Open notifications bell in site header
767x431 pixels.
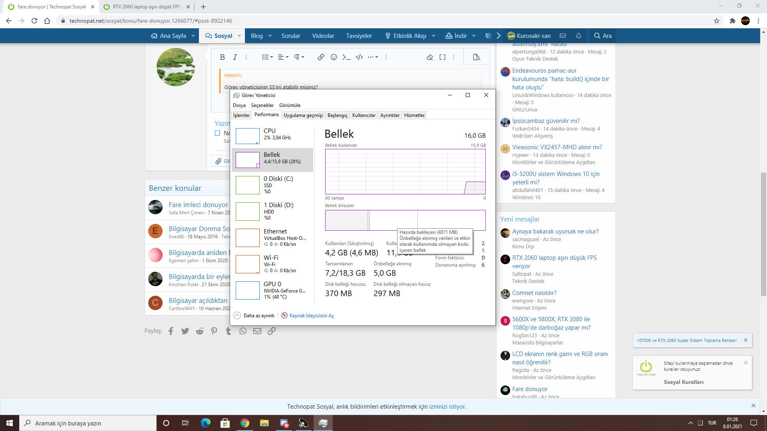tap(578, 36)
